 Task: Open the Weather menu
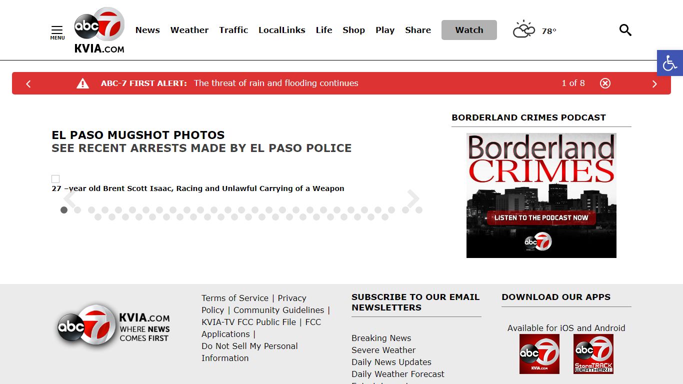pos(189,30)
